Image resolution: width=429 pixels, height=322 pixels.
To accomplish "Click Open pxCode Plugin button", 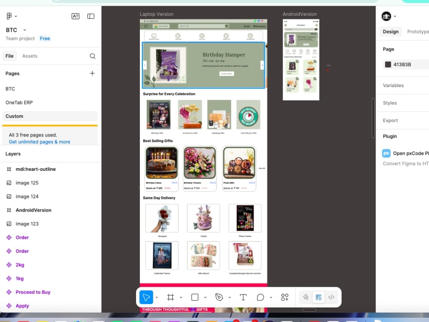I will (x=411, y=153).
